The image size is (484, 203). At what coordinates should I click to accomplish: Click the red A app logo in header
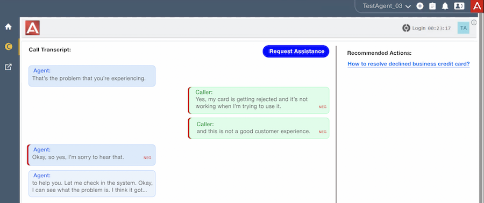(32, 28)
